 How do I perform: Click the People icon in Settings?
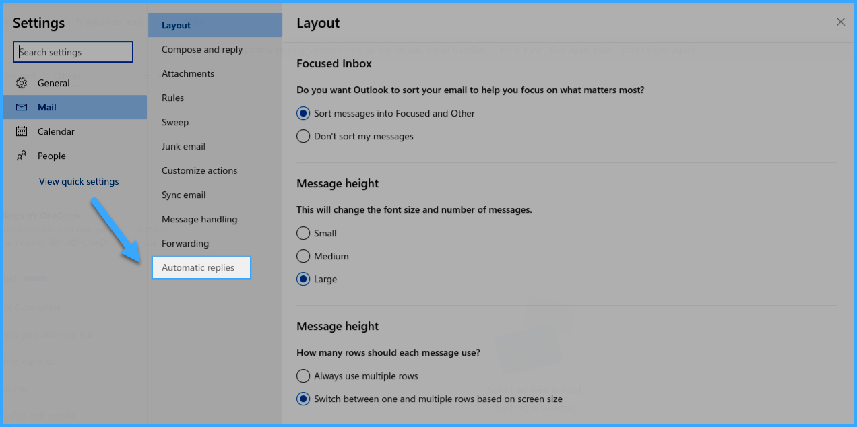(22, 156)
